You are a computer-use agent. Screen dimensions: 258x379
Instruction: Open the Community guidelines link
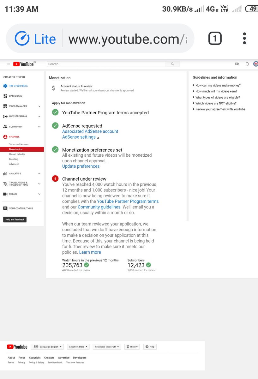99,207
